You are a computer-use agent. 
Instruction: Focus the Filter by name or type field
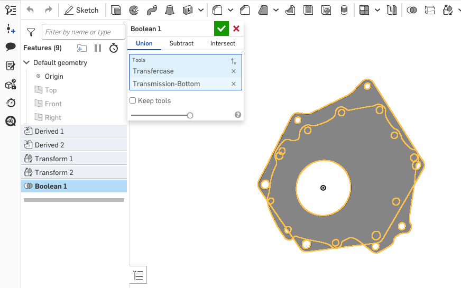tap(84, 32)
